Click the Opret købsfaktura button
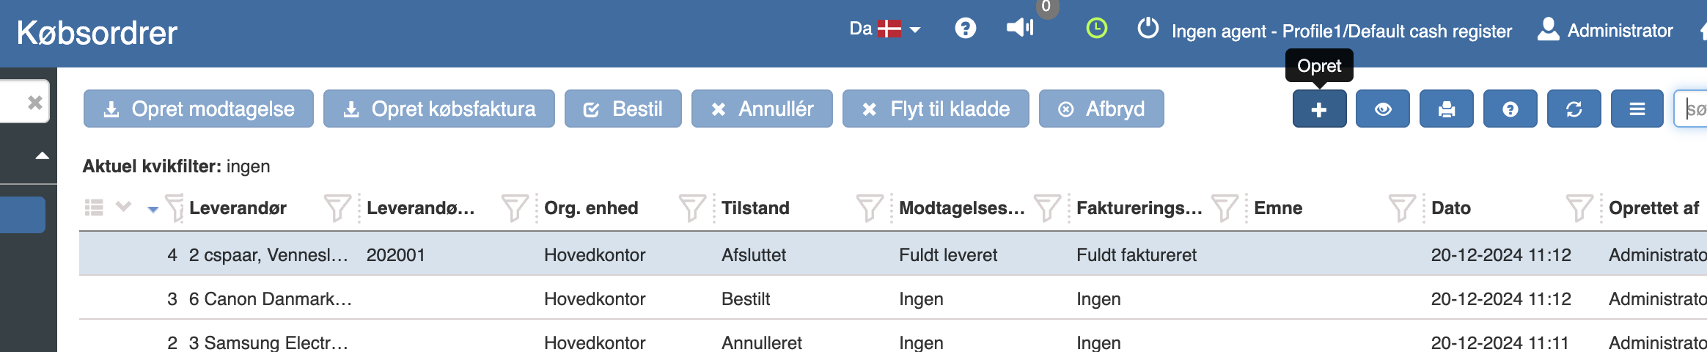 pos(439,109)
